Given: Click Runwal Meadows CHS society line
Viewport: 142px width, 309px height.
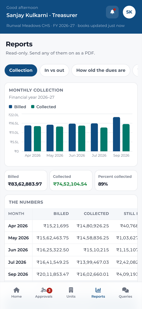Looking at the screenshot, I should pyautogui.click(x=66, y=25).
